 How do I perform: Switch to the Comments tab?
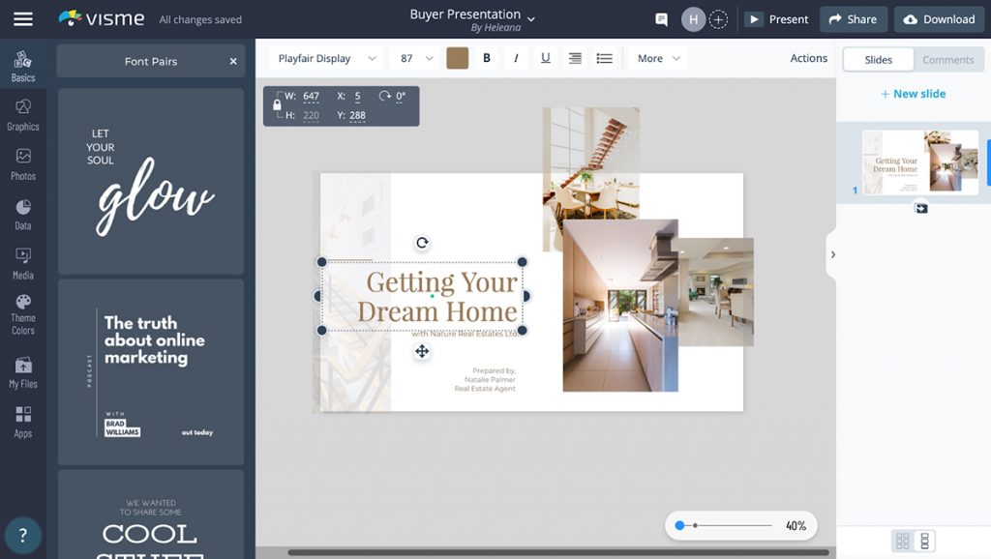pyautogui.click(x=947, y=60)
